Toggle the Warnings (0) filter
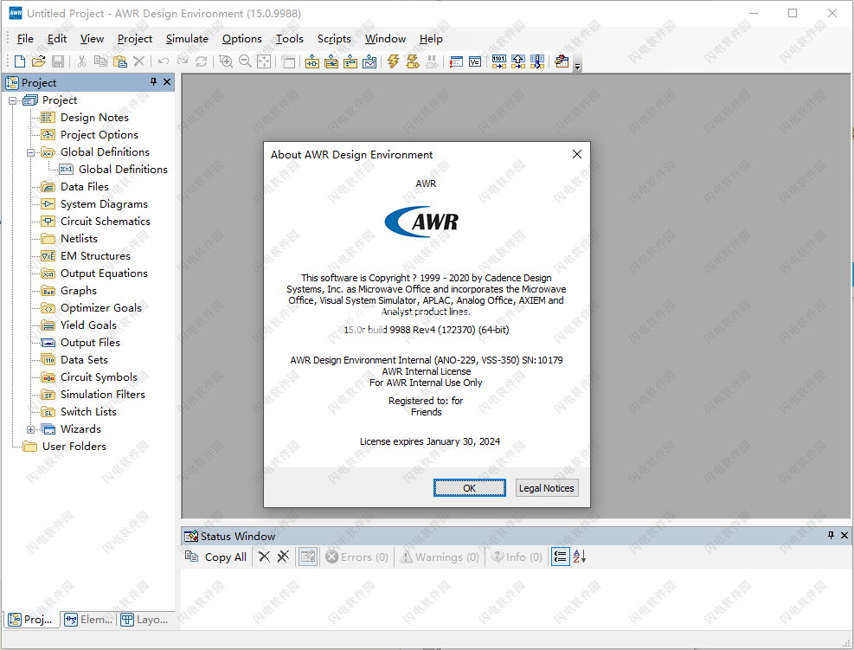Screen dimensions: 854x650 coord(440,557)
